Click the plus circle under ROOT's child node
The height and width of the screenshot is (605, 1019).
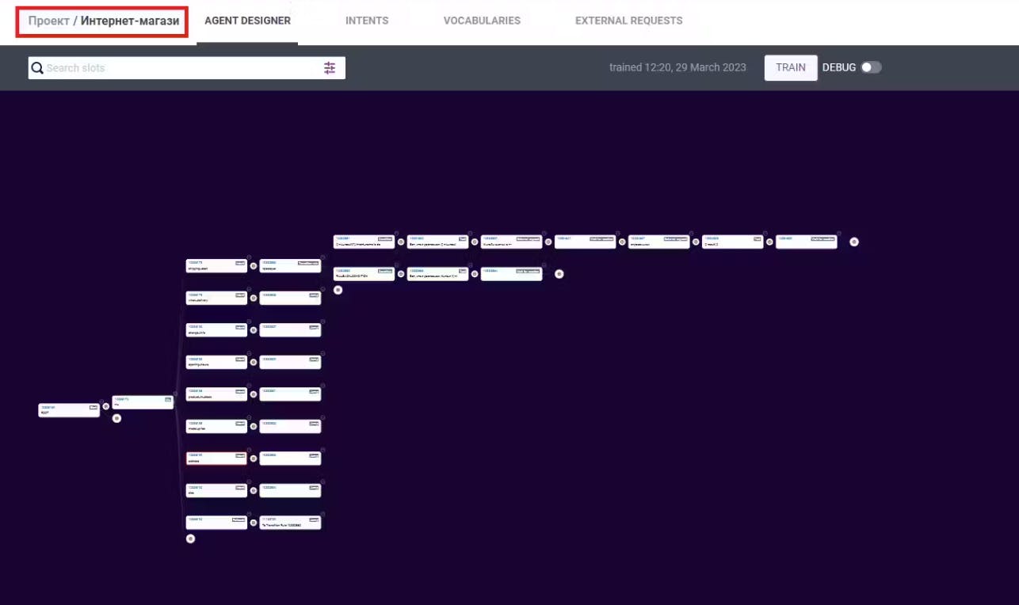pyautogui.click(x=116, y=418)
